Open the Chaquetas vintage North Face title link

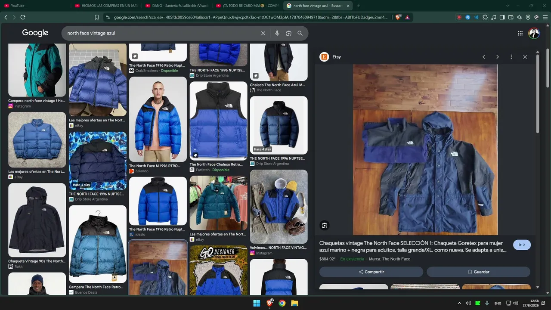(413, 246)
